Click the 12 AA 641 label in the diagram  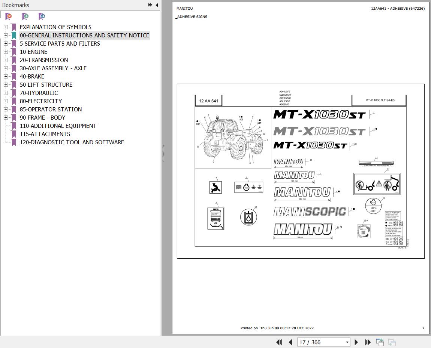(209, 101)
